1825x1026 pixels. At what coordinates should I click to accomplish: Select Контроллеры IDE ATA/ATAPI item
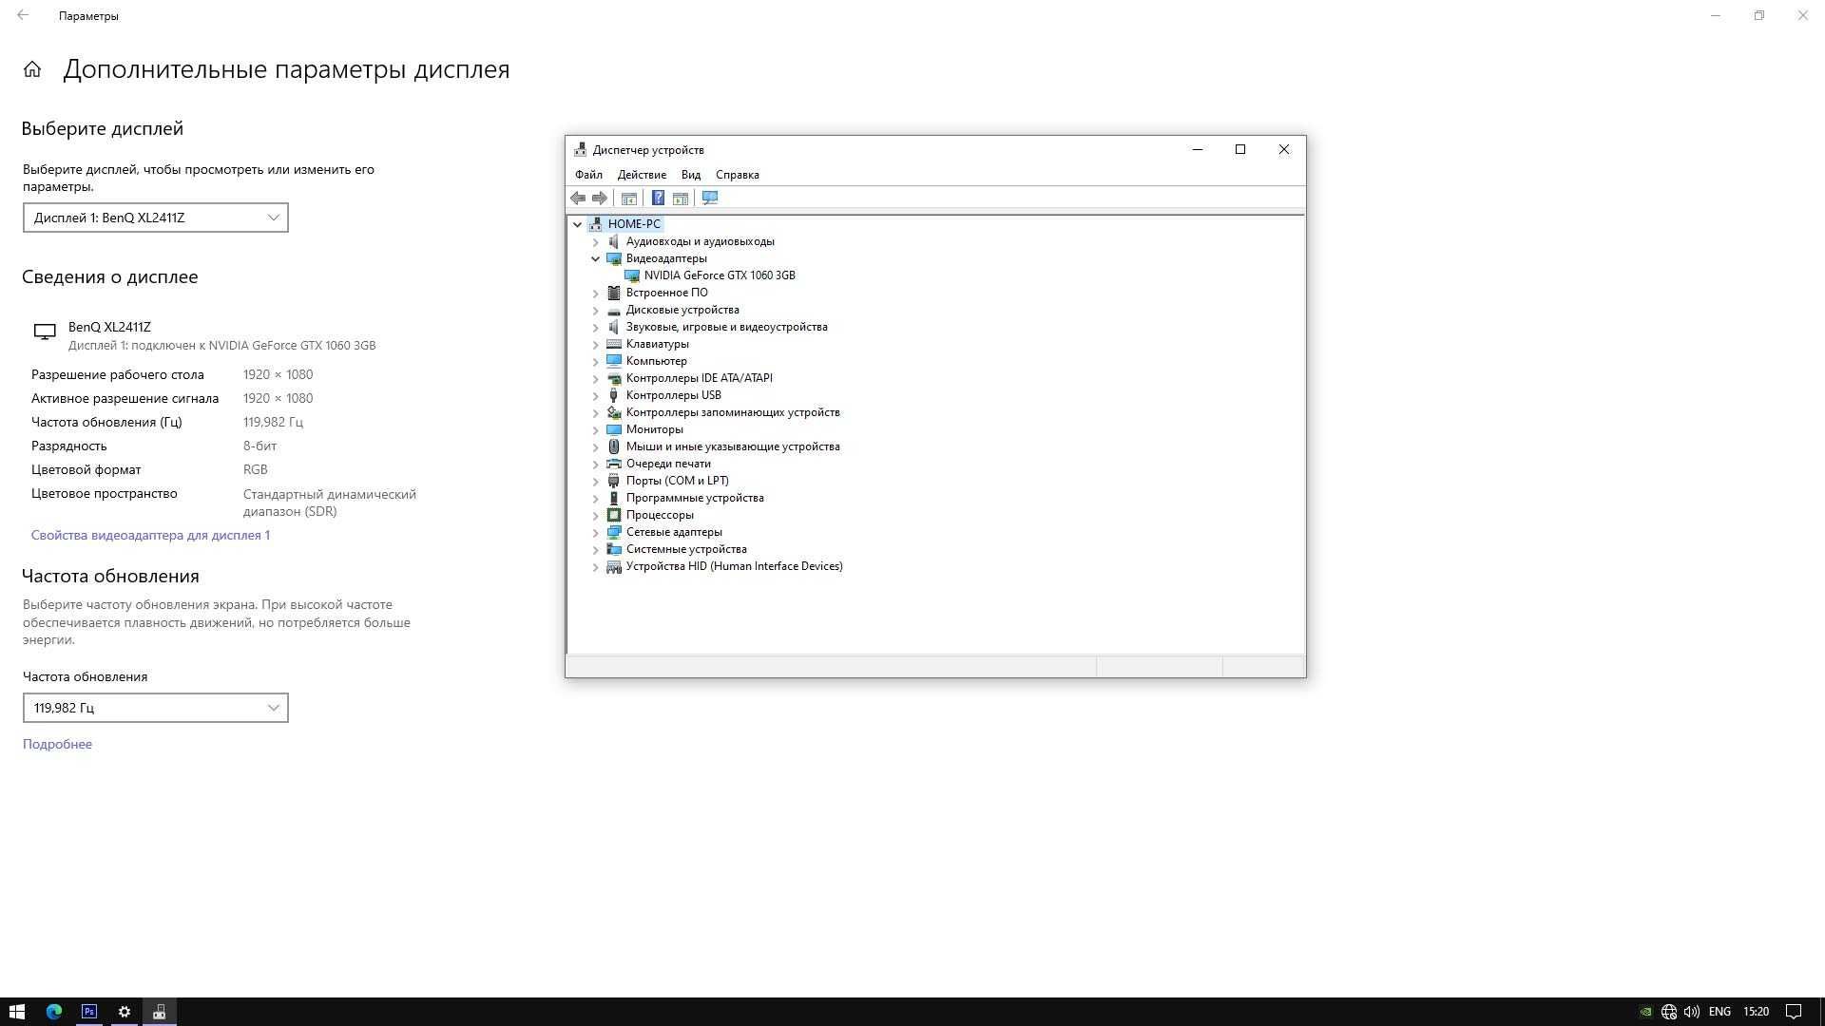coord(700,378)
